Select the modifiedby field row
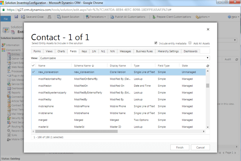 (x=118, y=99)
